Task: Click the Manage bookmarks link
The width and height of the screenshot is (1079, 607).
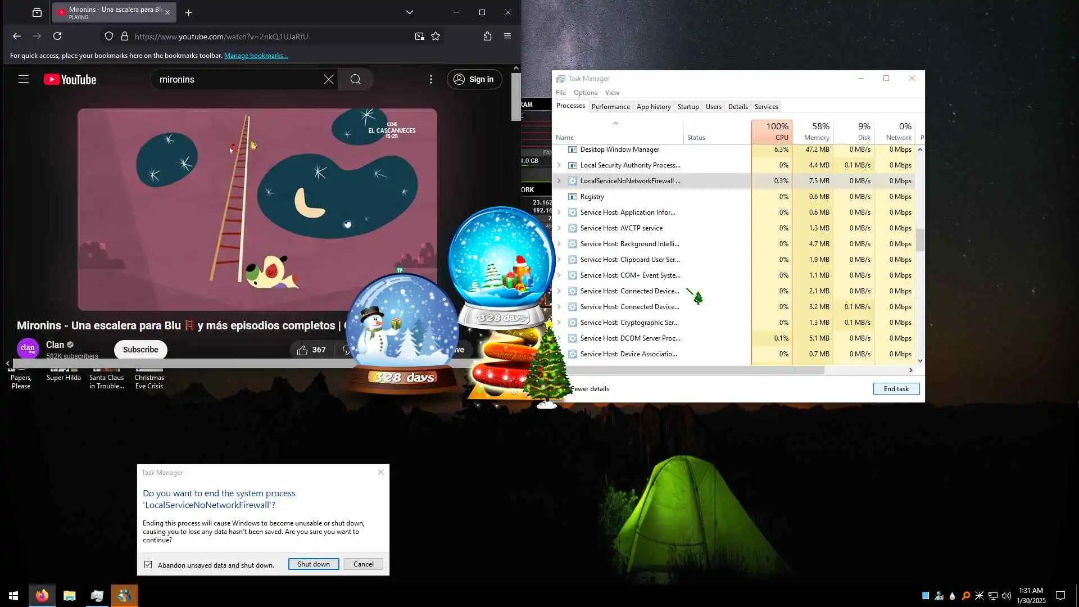Action: tap(256, 56)
